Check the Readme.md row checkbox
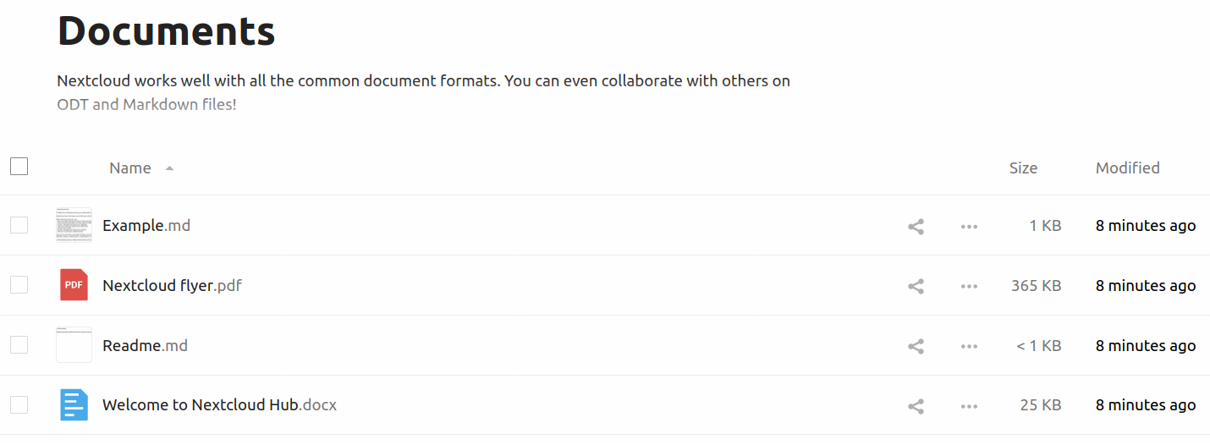This screenshot has width=1210, height=445. tap(19, 345)
